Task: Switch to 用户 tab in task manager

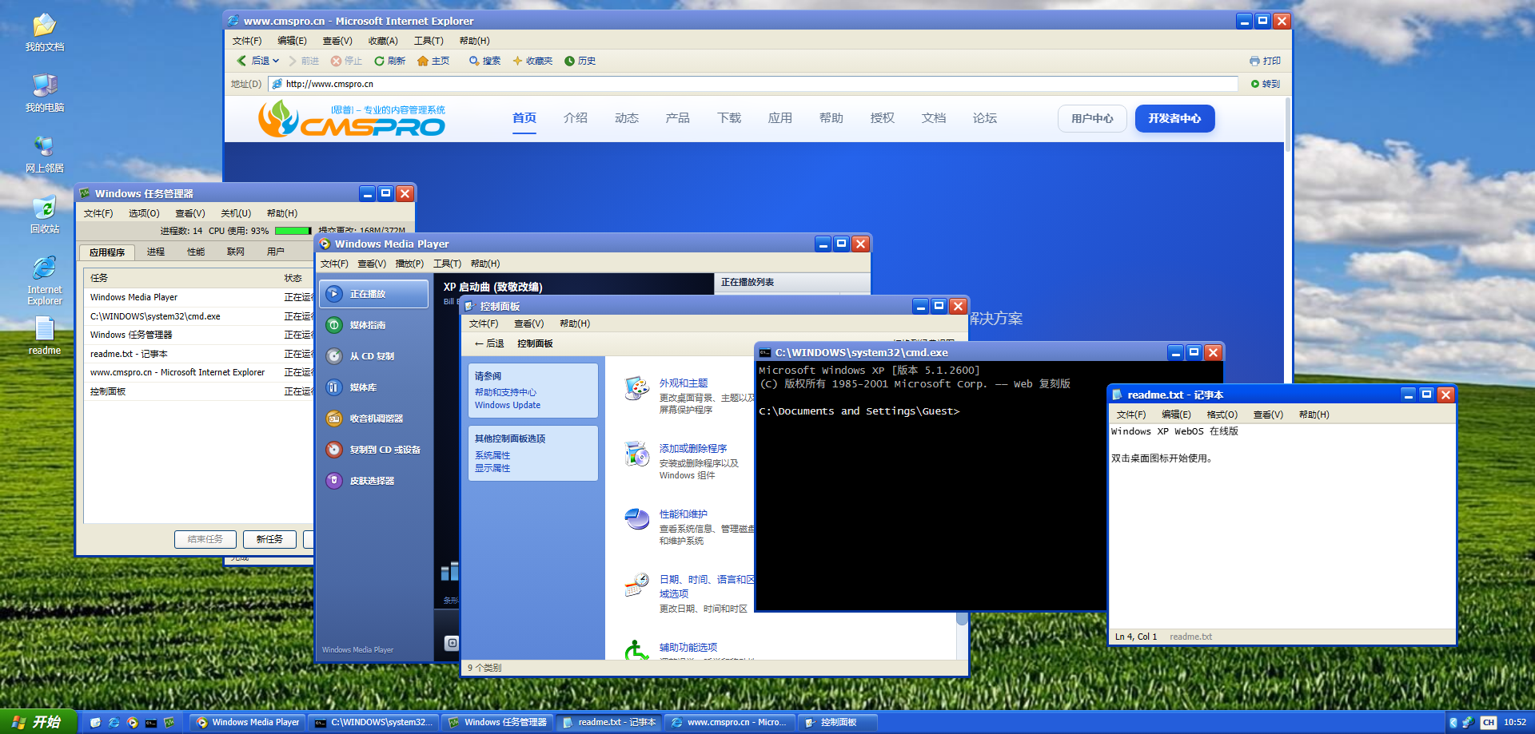Action: tap(276, 252)
